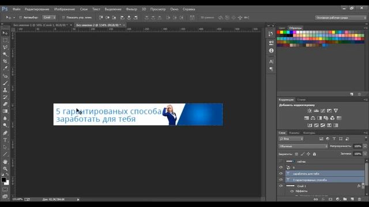
Task: Select the Move tool in the toolbox
Action: point(5,33)
